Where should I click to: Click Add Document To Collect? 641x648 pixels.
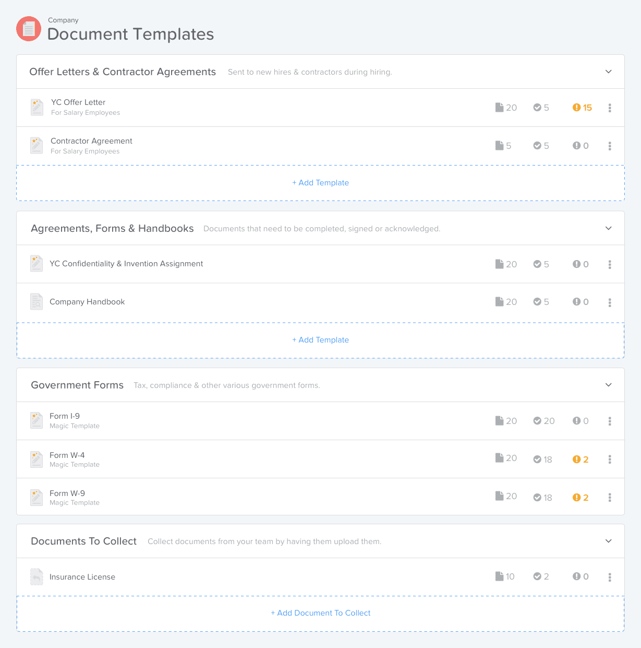[320, 612]
